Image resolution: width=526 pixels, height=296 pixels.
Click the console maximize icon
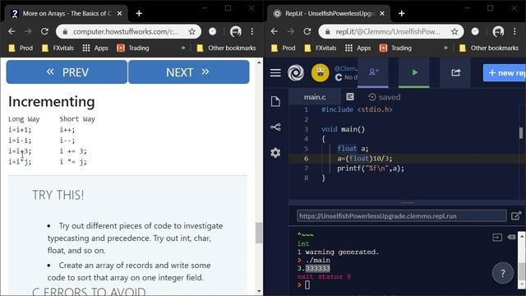tap(497, 238)
